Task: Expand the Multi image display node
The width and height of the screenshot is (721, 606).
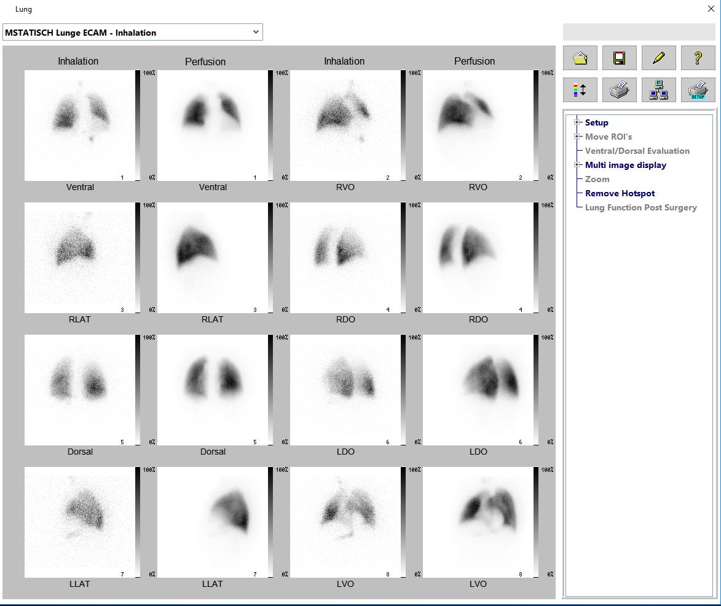Action: [x=577, y=165]
